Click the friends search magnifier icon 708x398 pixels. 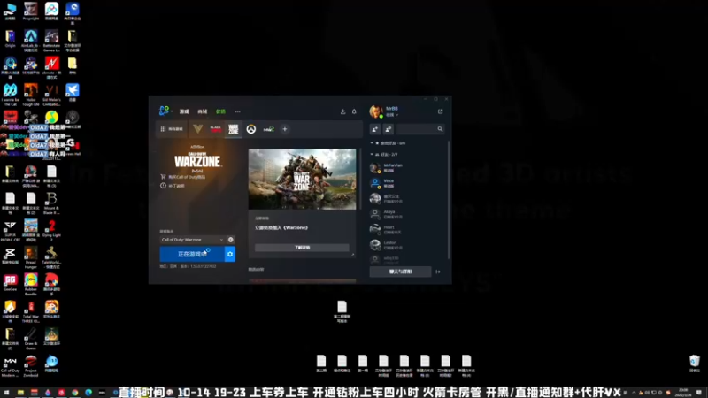(x=440, y=129)
